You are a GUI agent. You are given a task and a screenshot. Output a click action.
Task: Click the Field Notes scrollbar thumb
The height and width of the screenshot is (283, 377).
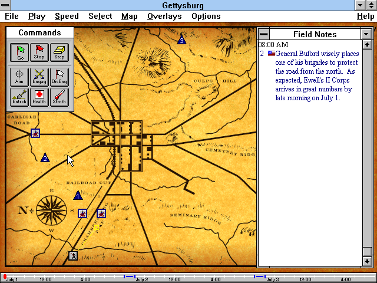367,252
